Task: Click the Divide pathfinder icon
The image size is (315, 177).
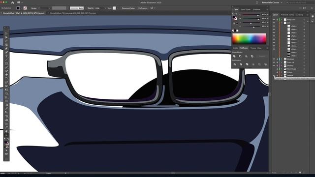Action: pyautogui.click(x=235, y=64)
